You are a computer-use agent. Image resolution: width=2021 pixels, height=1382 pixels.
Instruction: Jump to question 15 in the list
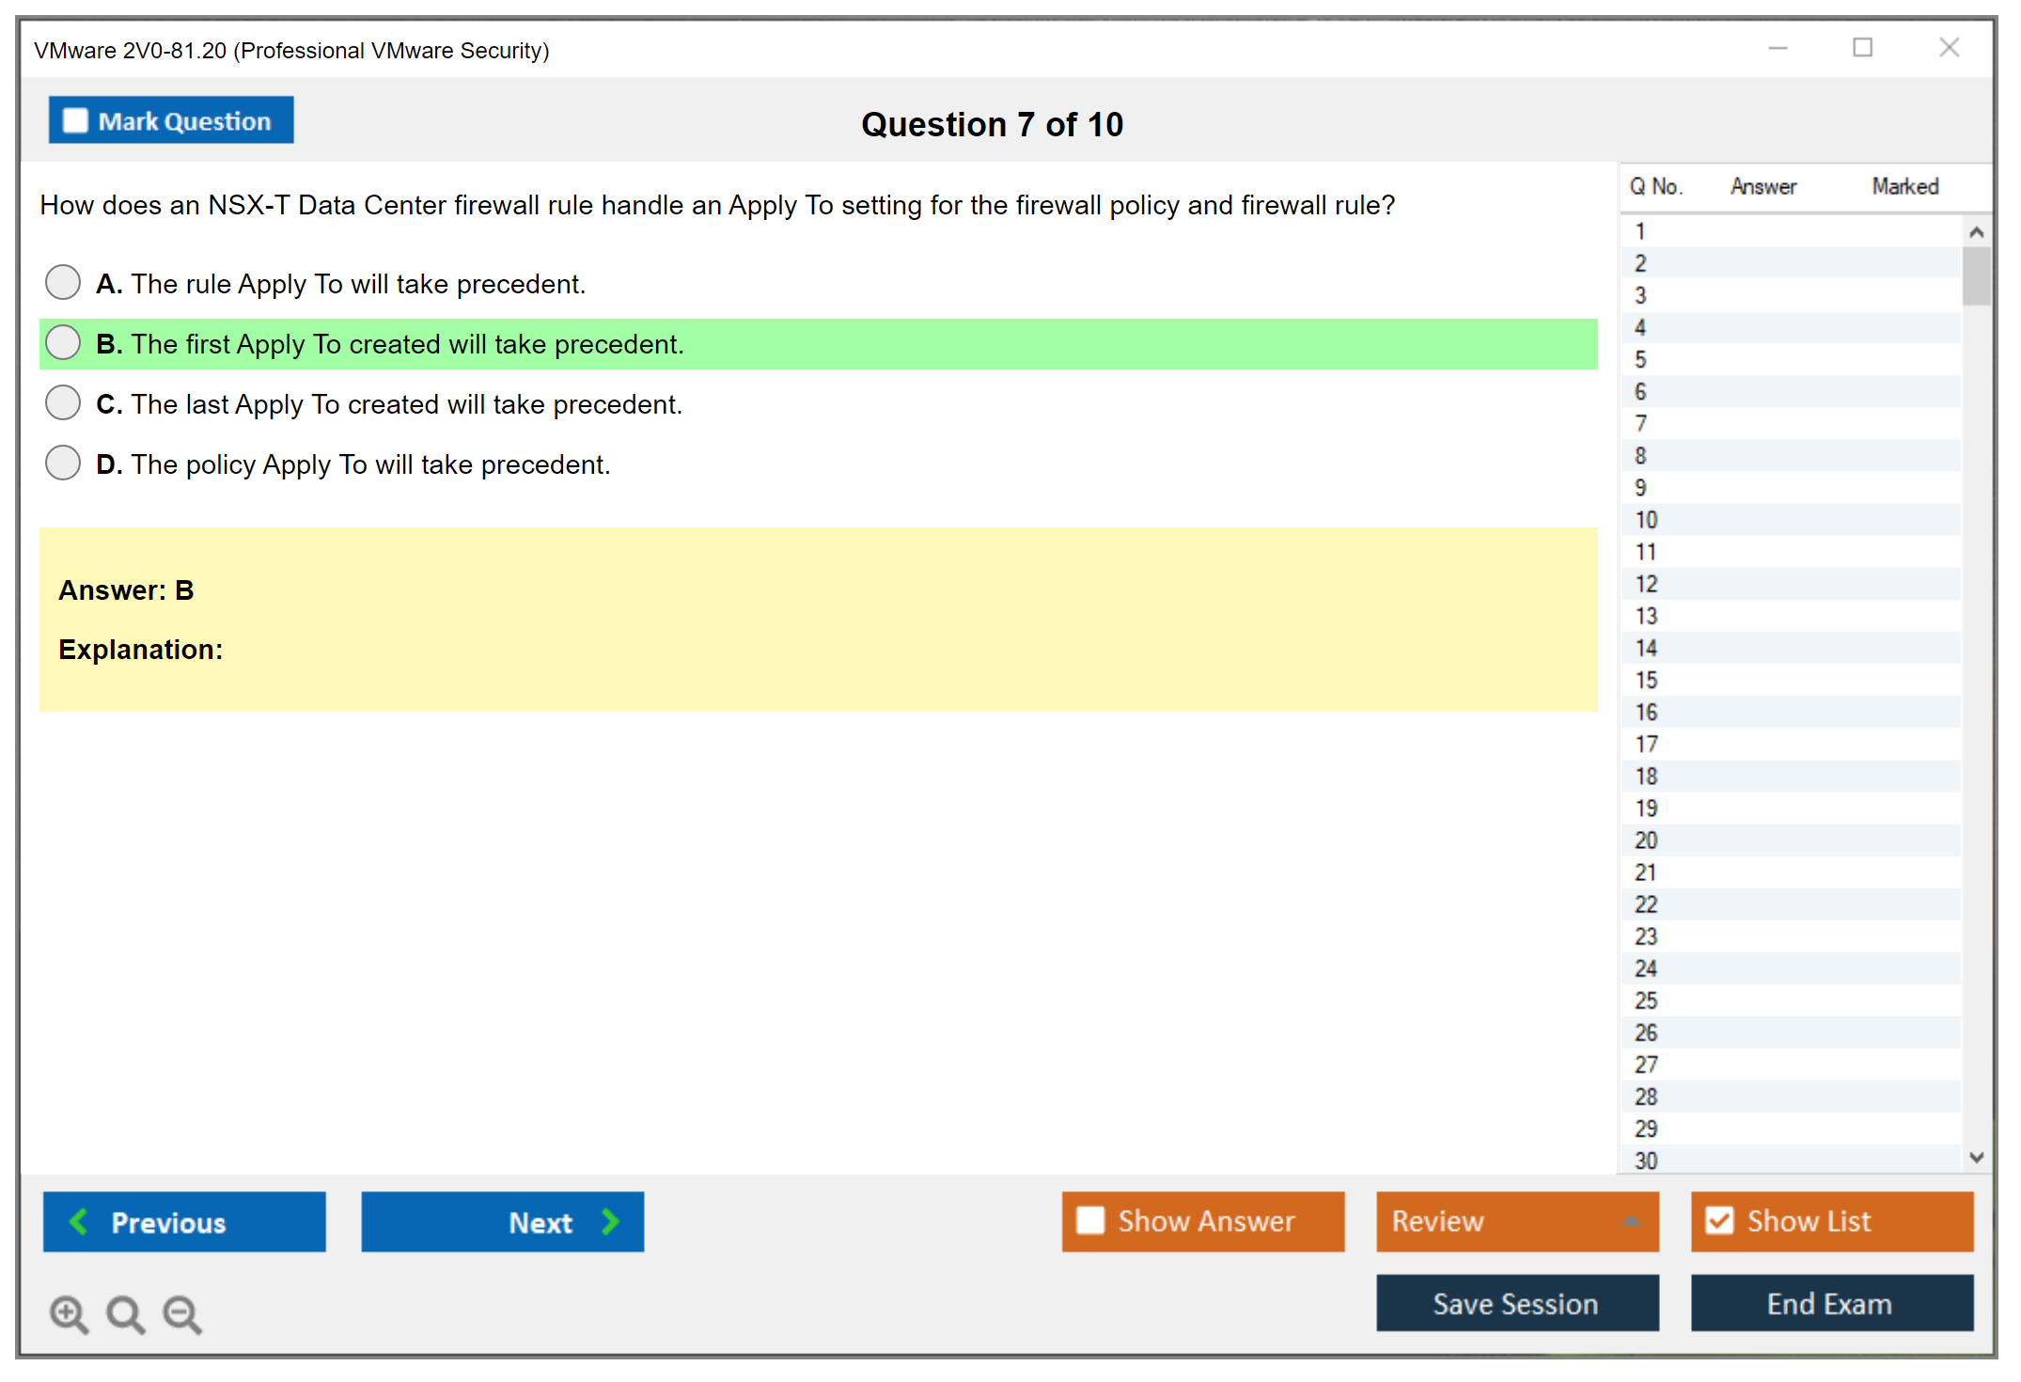[1646, 681]
